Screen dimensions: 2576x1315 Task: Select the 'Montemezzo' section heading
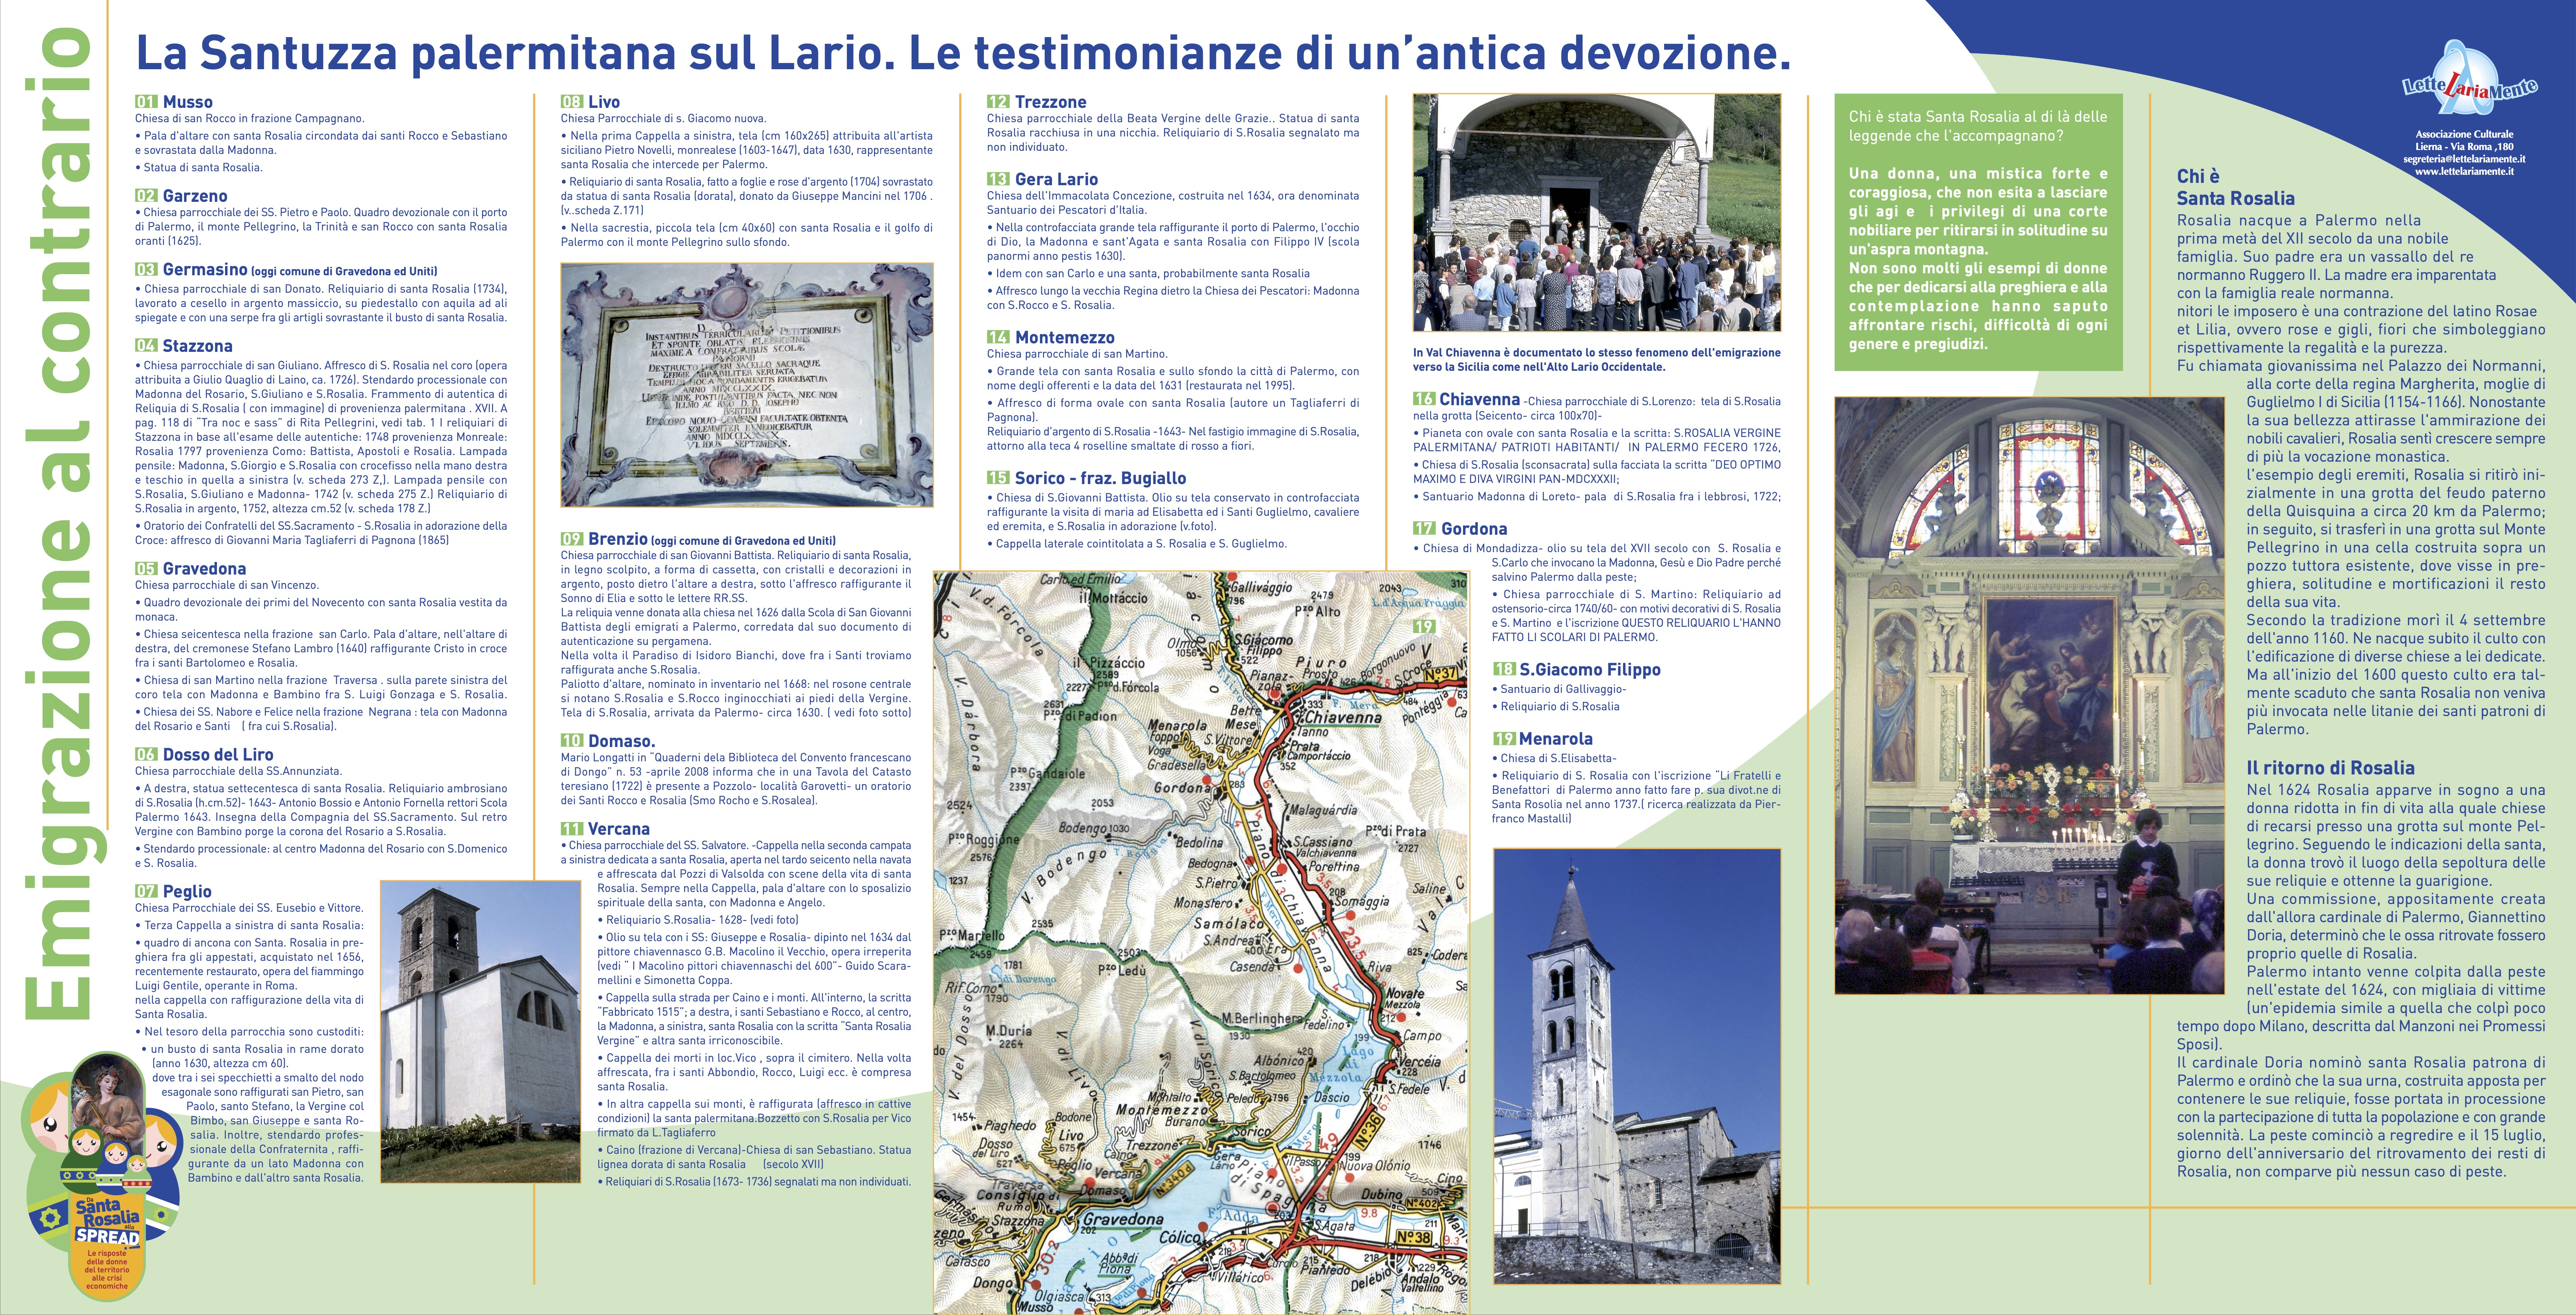[x=1065, y=338]
